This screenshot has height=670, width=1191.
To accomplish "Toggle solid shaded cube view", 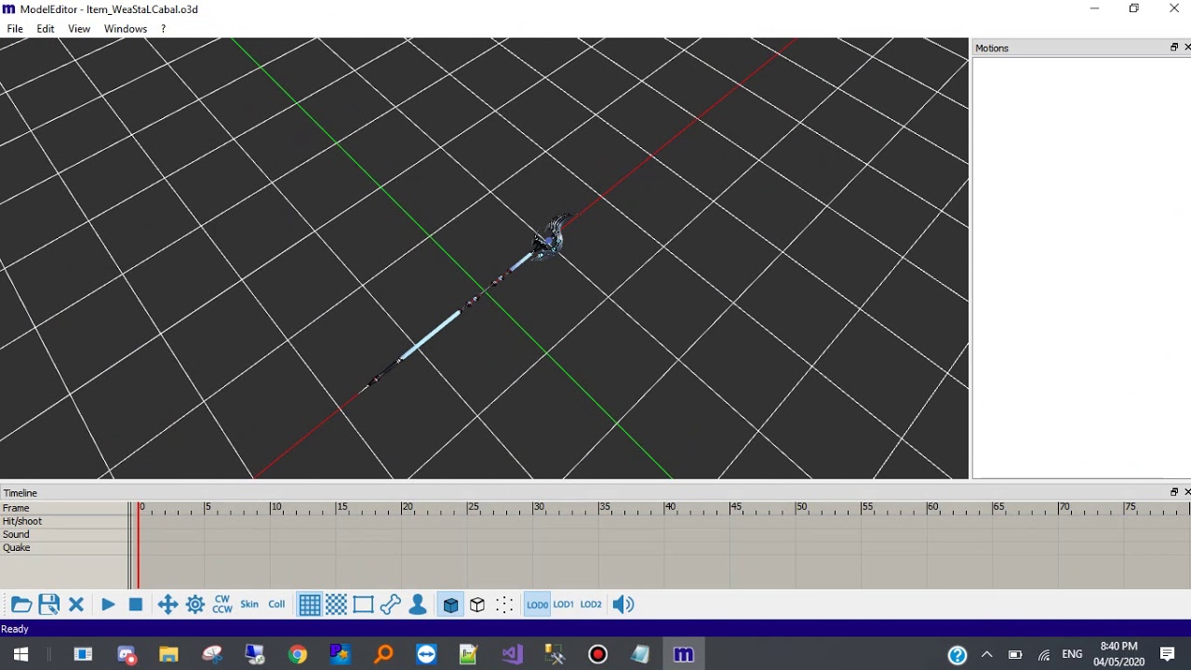I will point(450,605).
